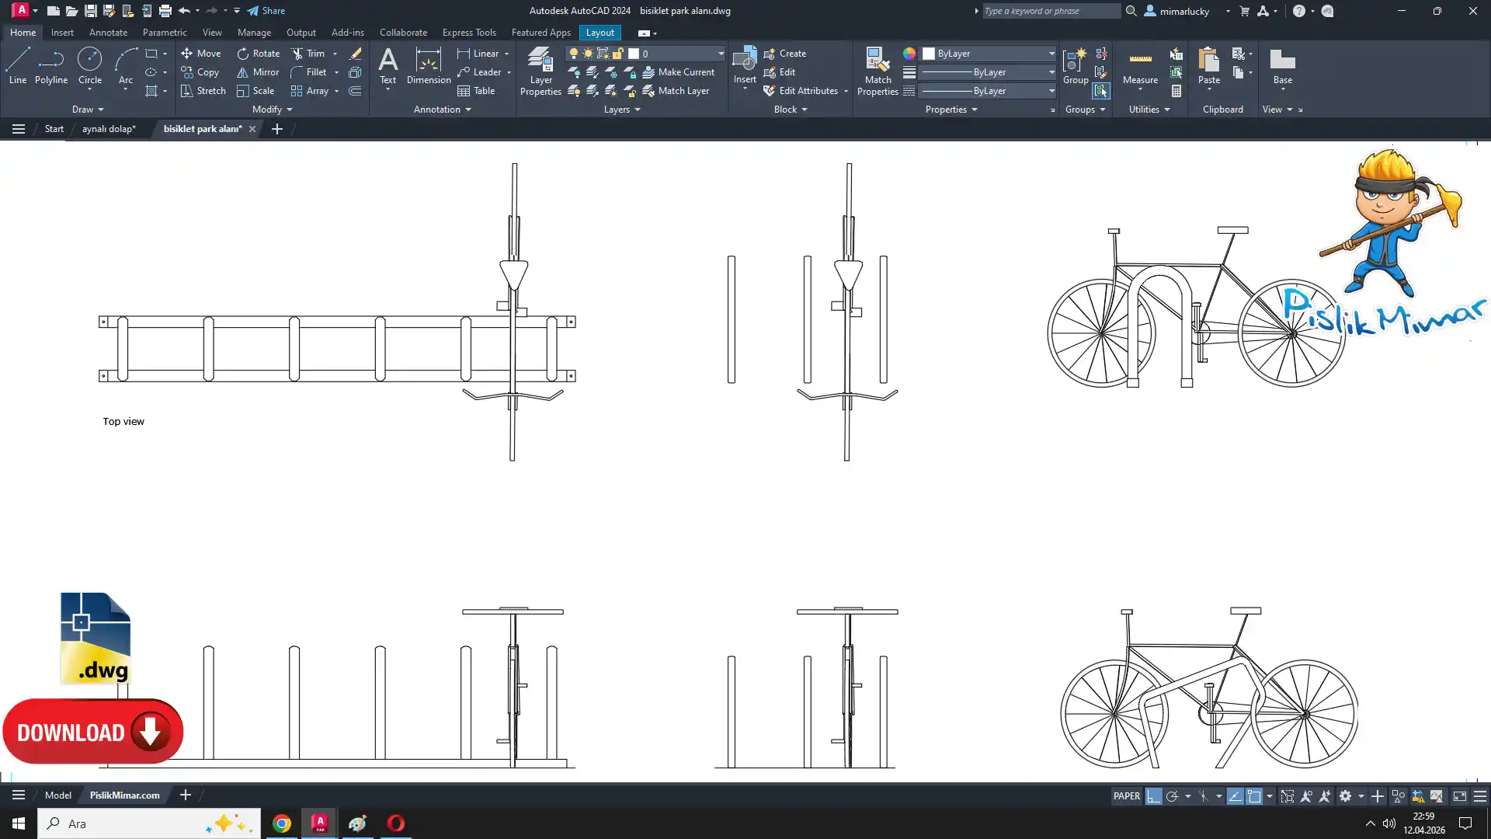This screenshot has height=839, width=1491.
Task: Click the object color wheel swatch
Action: tap(909, 54)
